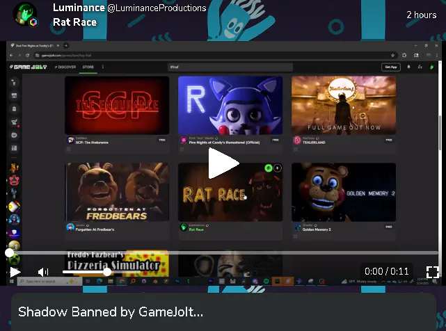This screenshot has height=331, width=446.
Task: Open the Rat Race game link in the post header
Action: pyautogui.click(x=75, y=22)
